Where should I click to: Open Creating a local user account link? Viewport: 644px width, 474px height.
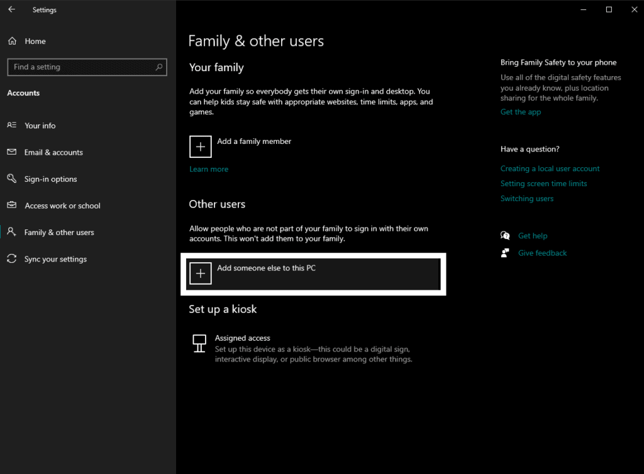550,168
